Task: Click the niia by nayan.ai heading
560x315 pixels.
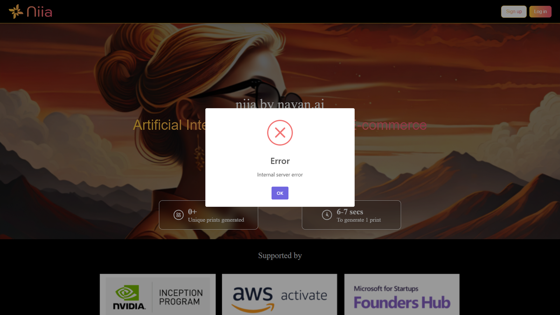Action: (280, 104)
